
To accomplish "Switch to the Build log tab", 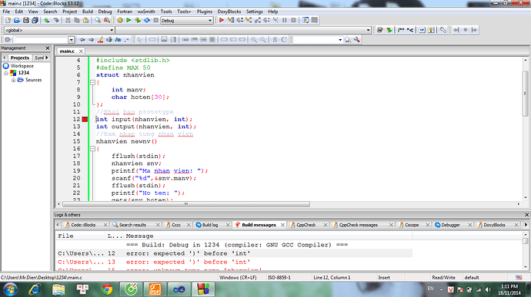I will [210, 225].
